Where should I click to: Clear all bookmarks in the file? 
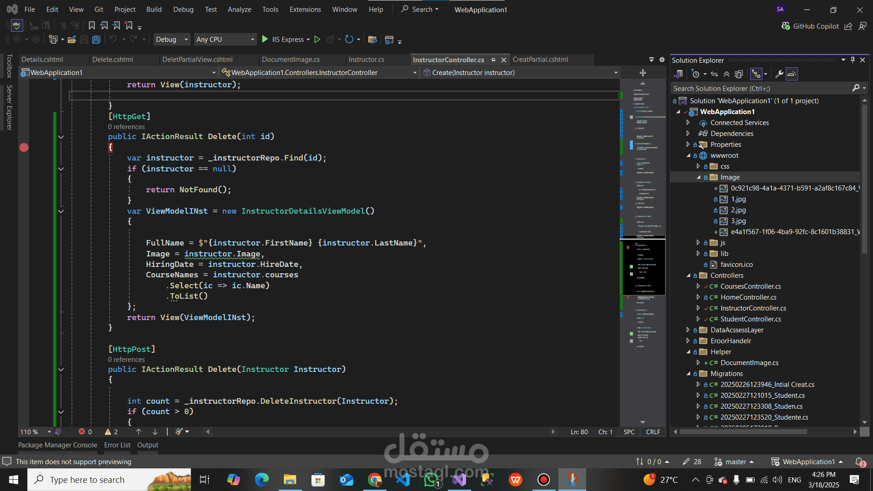[x=129, y=25]
